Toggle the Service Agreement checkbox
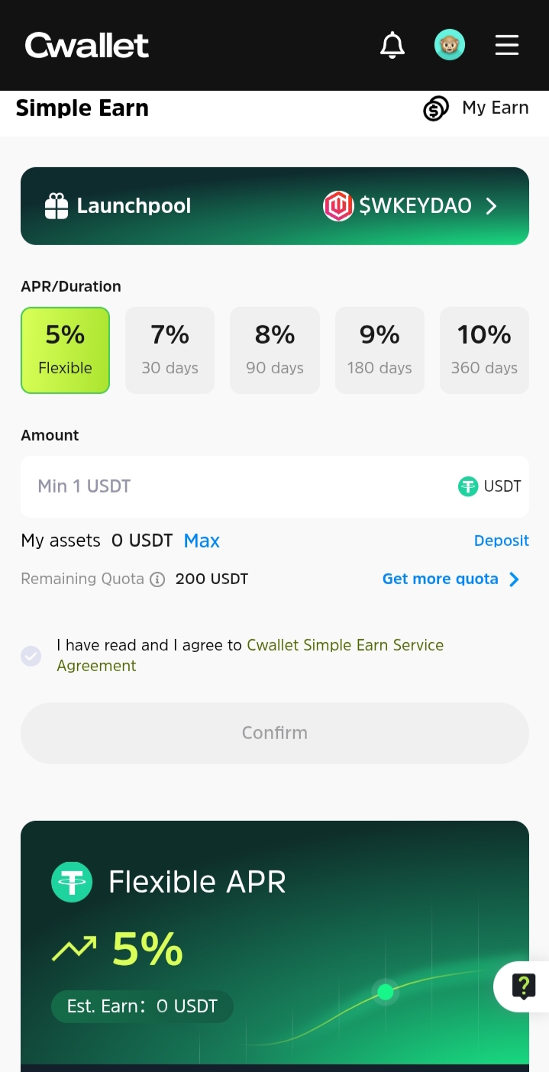The image size is (549, 1072). 31,656
